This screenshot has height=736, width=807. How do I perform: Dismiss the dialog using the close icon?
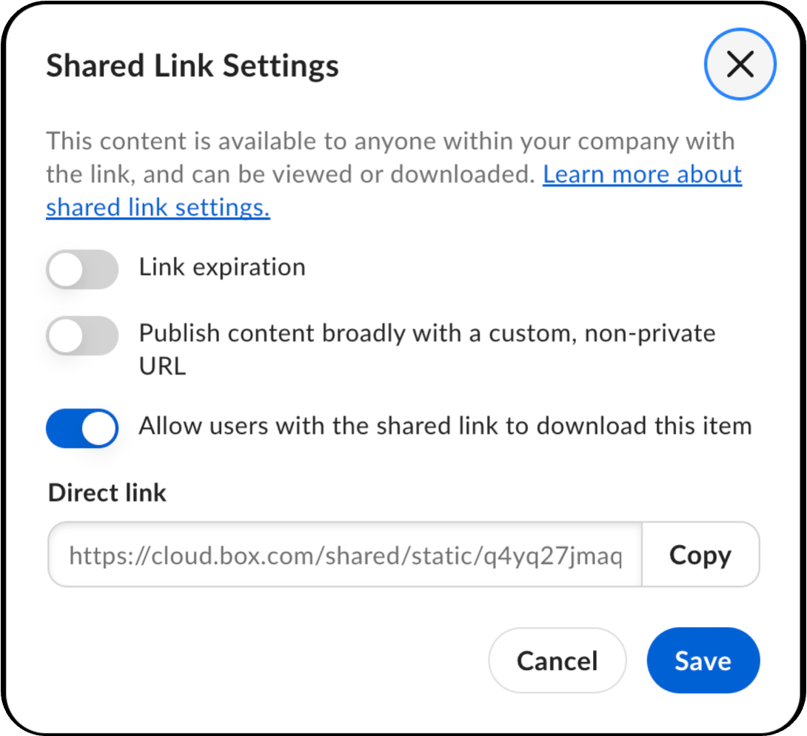(x=740, y=64)
